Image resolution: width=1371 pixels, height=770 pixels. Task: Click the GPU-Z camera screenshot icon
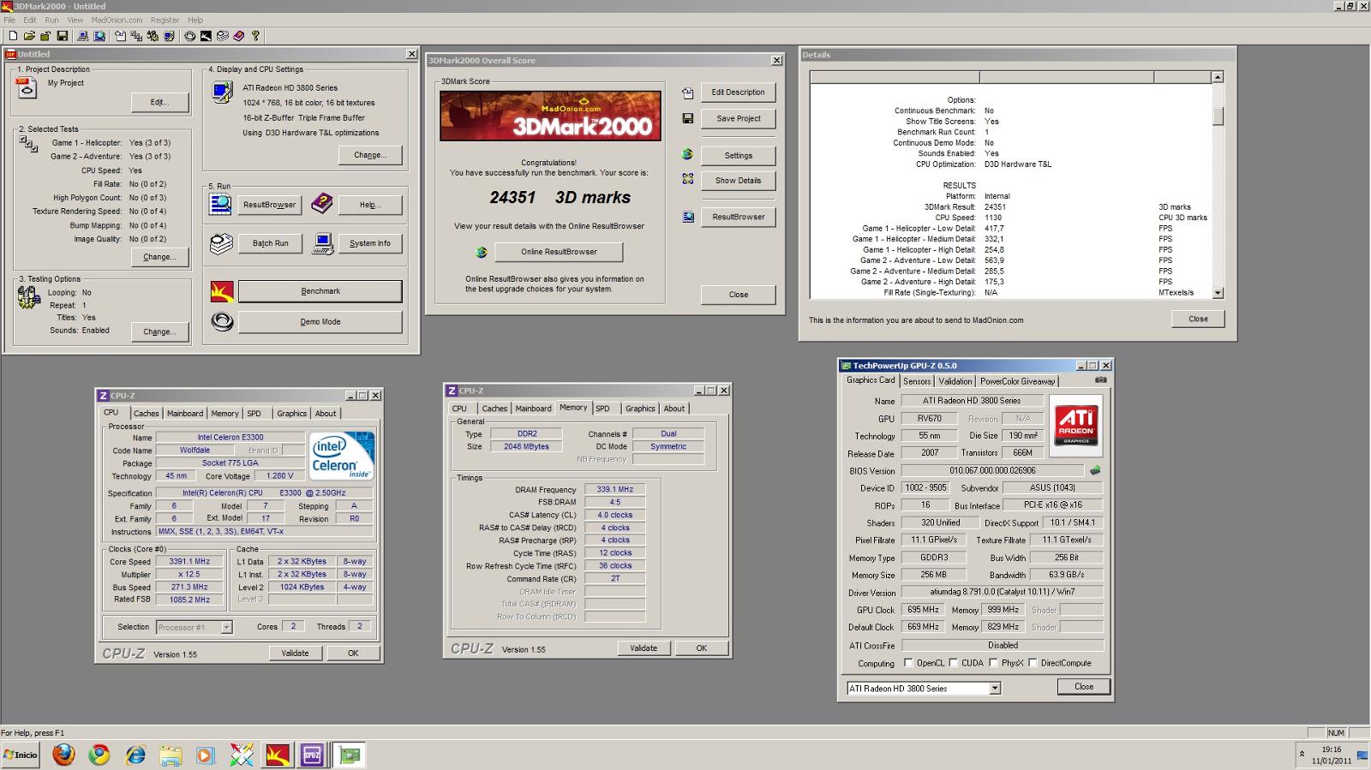click(1101, 380)
